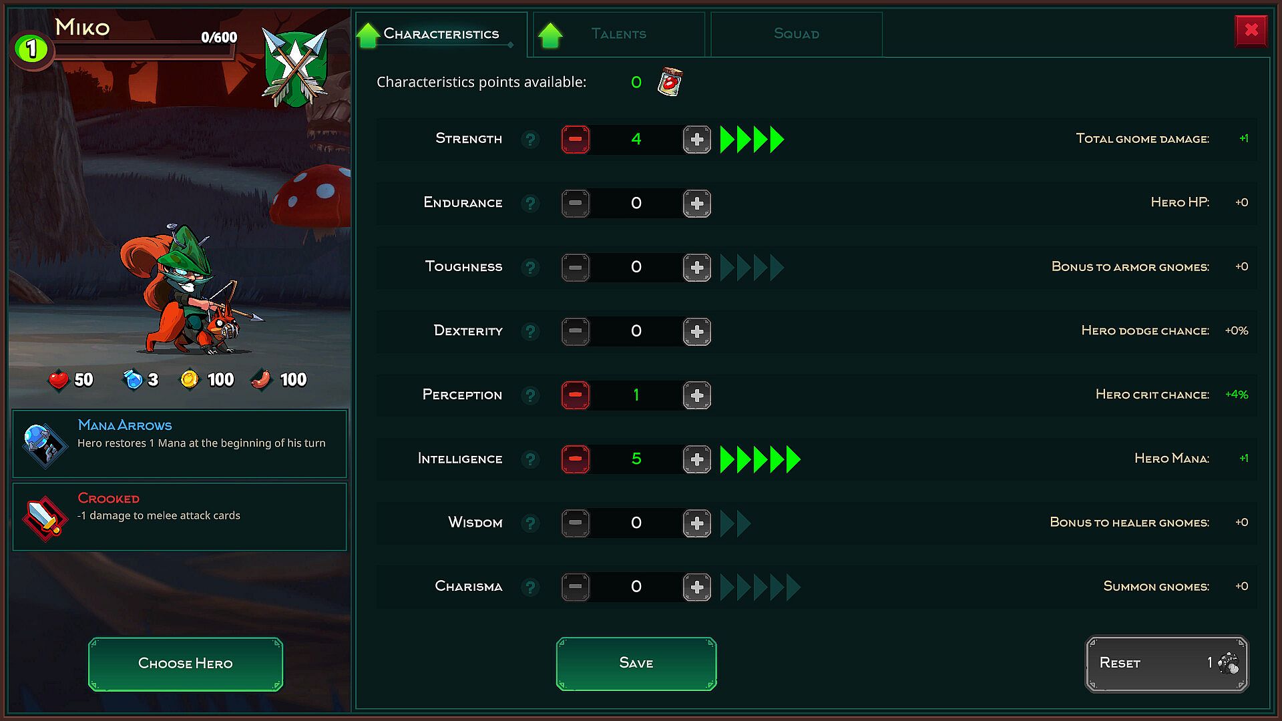Viewport: 1282px width, 721px height.
Task: Increase Charisma with the plus button
Action: tap(697, 587)
